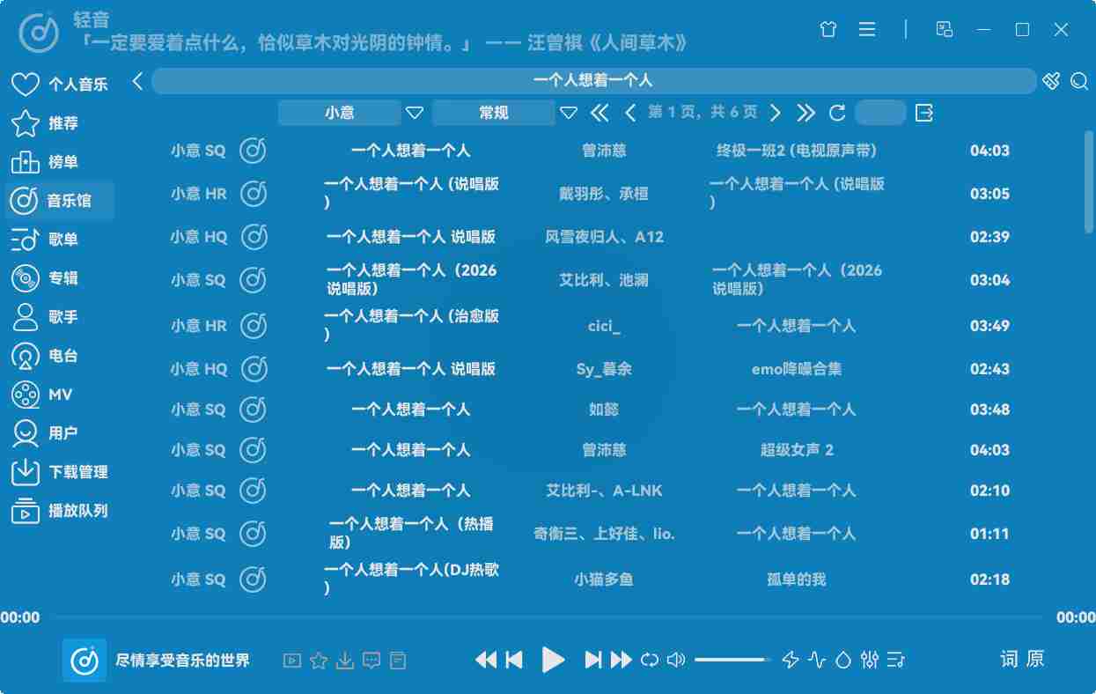This screenshot has width=1096, height=694.
Task: Click the skin/theme shirt icon in titlebar
Action: coord(827,29)
